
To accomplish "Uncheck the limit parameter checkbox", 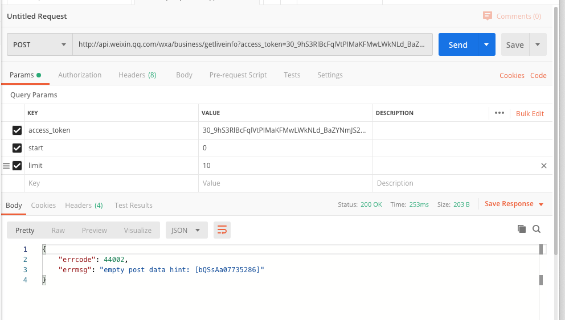I will tap(17, 166).
